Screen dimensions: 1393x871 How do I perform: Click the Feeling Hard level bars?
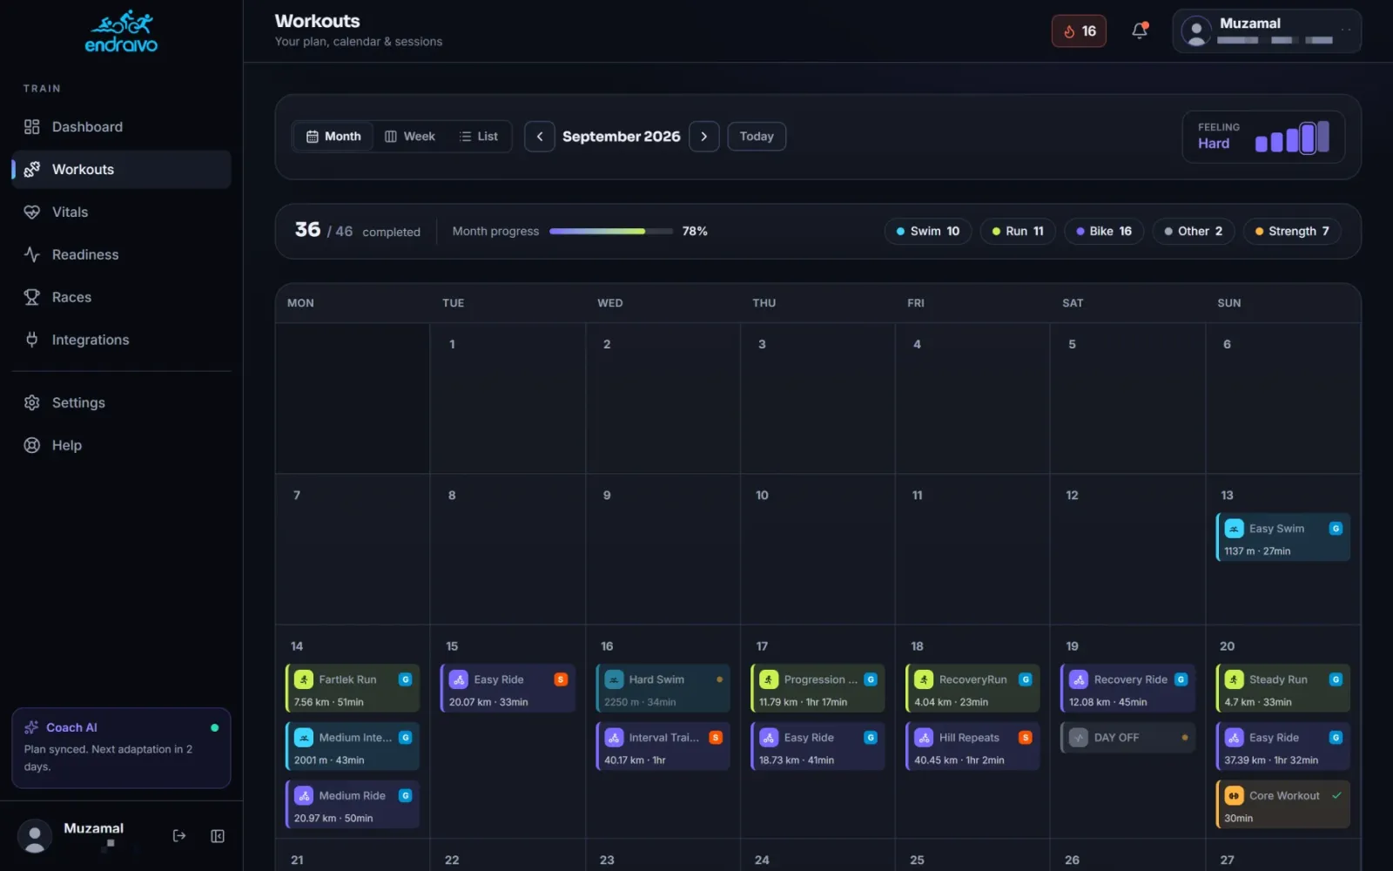pos(1292,138)
